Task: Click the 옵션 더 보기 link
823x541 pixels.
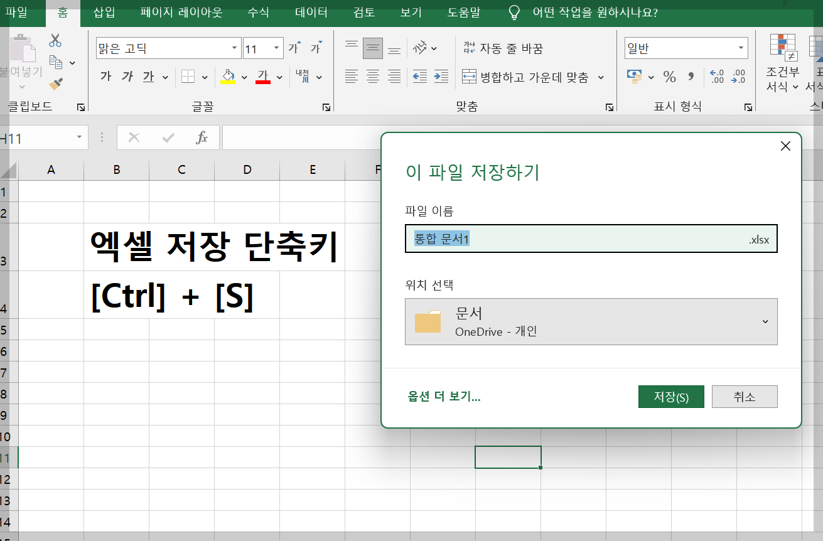Action: [x=445, y=396]
